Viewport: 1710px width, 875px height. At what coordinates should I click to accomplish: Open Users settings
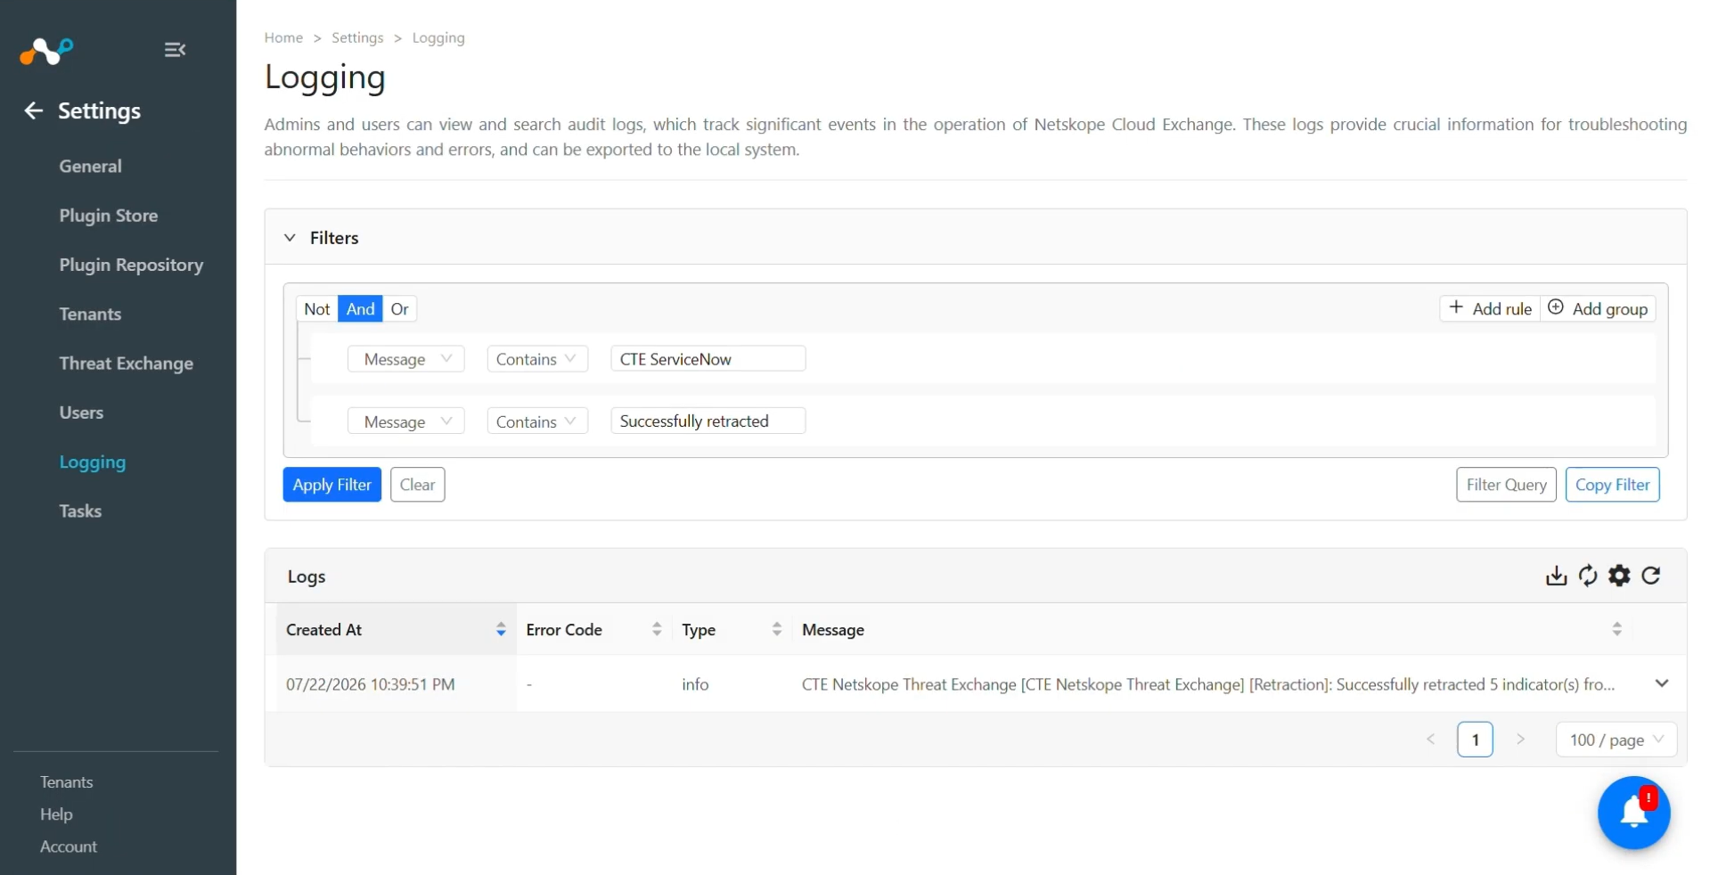point(81,413)
